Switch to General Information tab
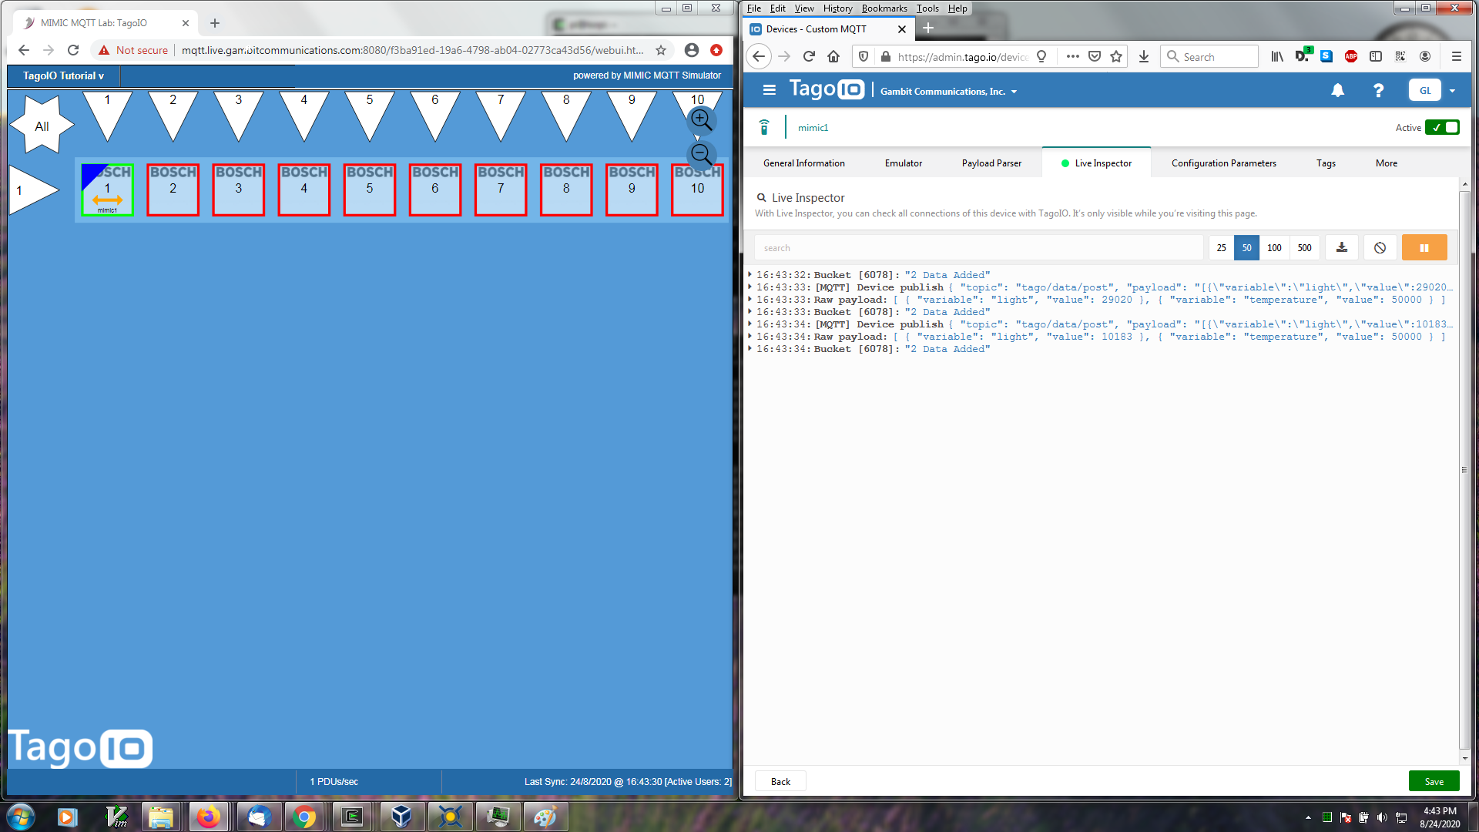 [x=804, y=163]
